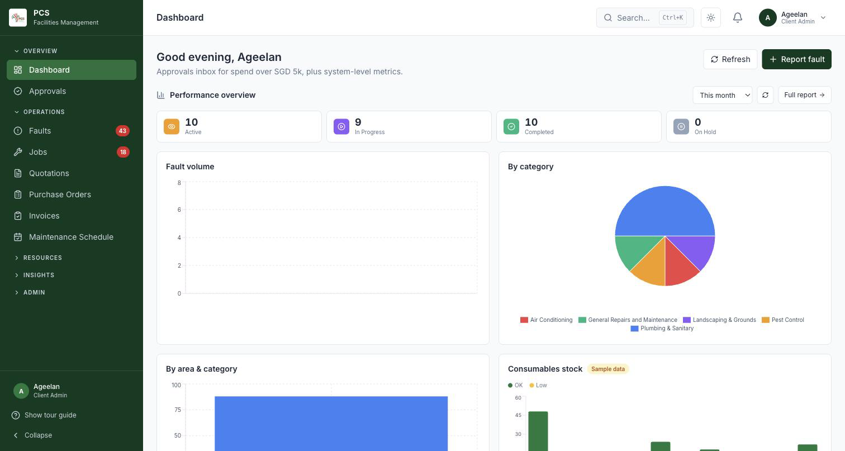Click the Maintenance Schedule calendar icon
Image resolution: width=845 pixels, height=451 pixels.
click(x=18, y=237)
